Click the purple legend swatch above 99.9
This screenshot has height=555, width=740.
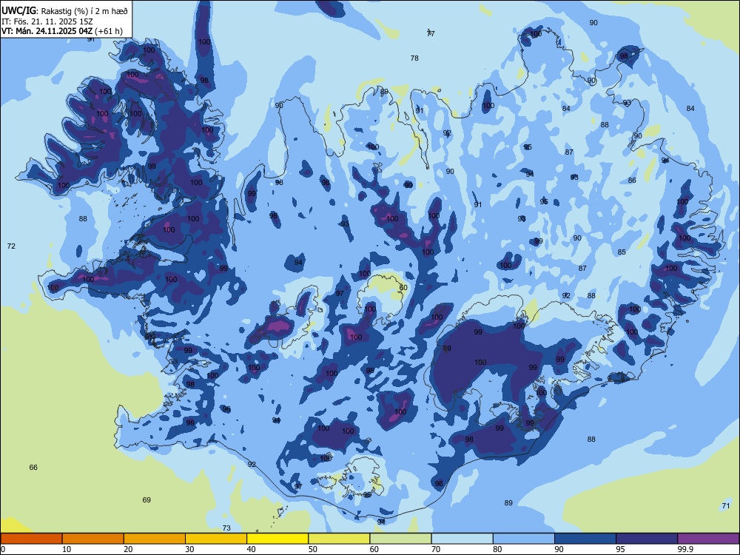click(708, 539)
